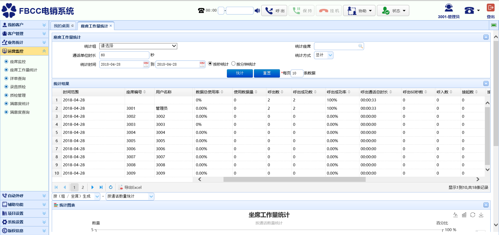Open the end date calendar picker
Image resolution: width=499 pixels, height=235 pixels.
(202, 64)
